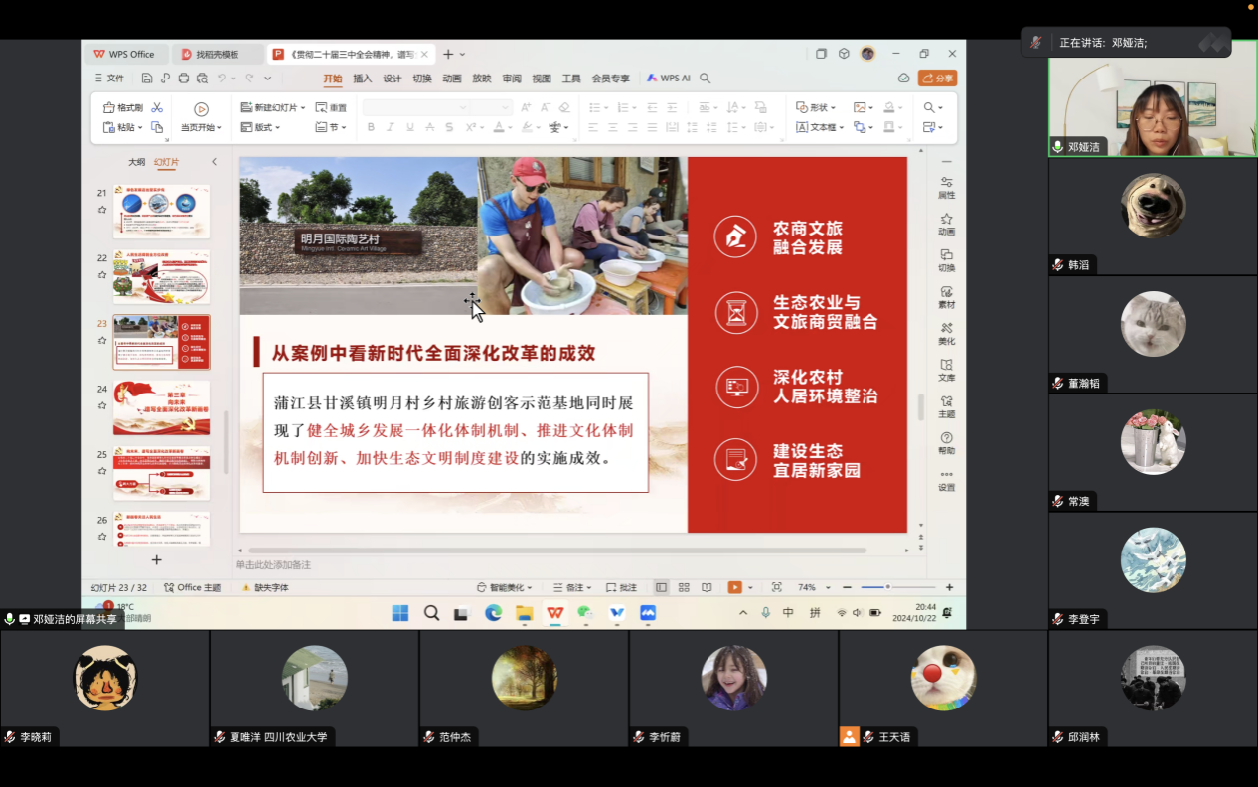The image size is (1258, 787).
Task: Open the 属性 properties side panel
Action: [946, 187]
